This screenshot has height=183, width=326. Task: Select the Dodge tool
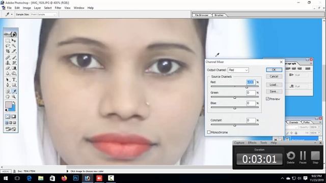coord(14,73)
